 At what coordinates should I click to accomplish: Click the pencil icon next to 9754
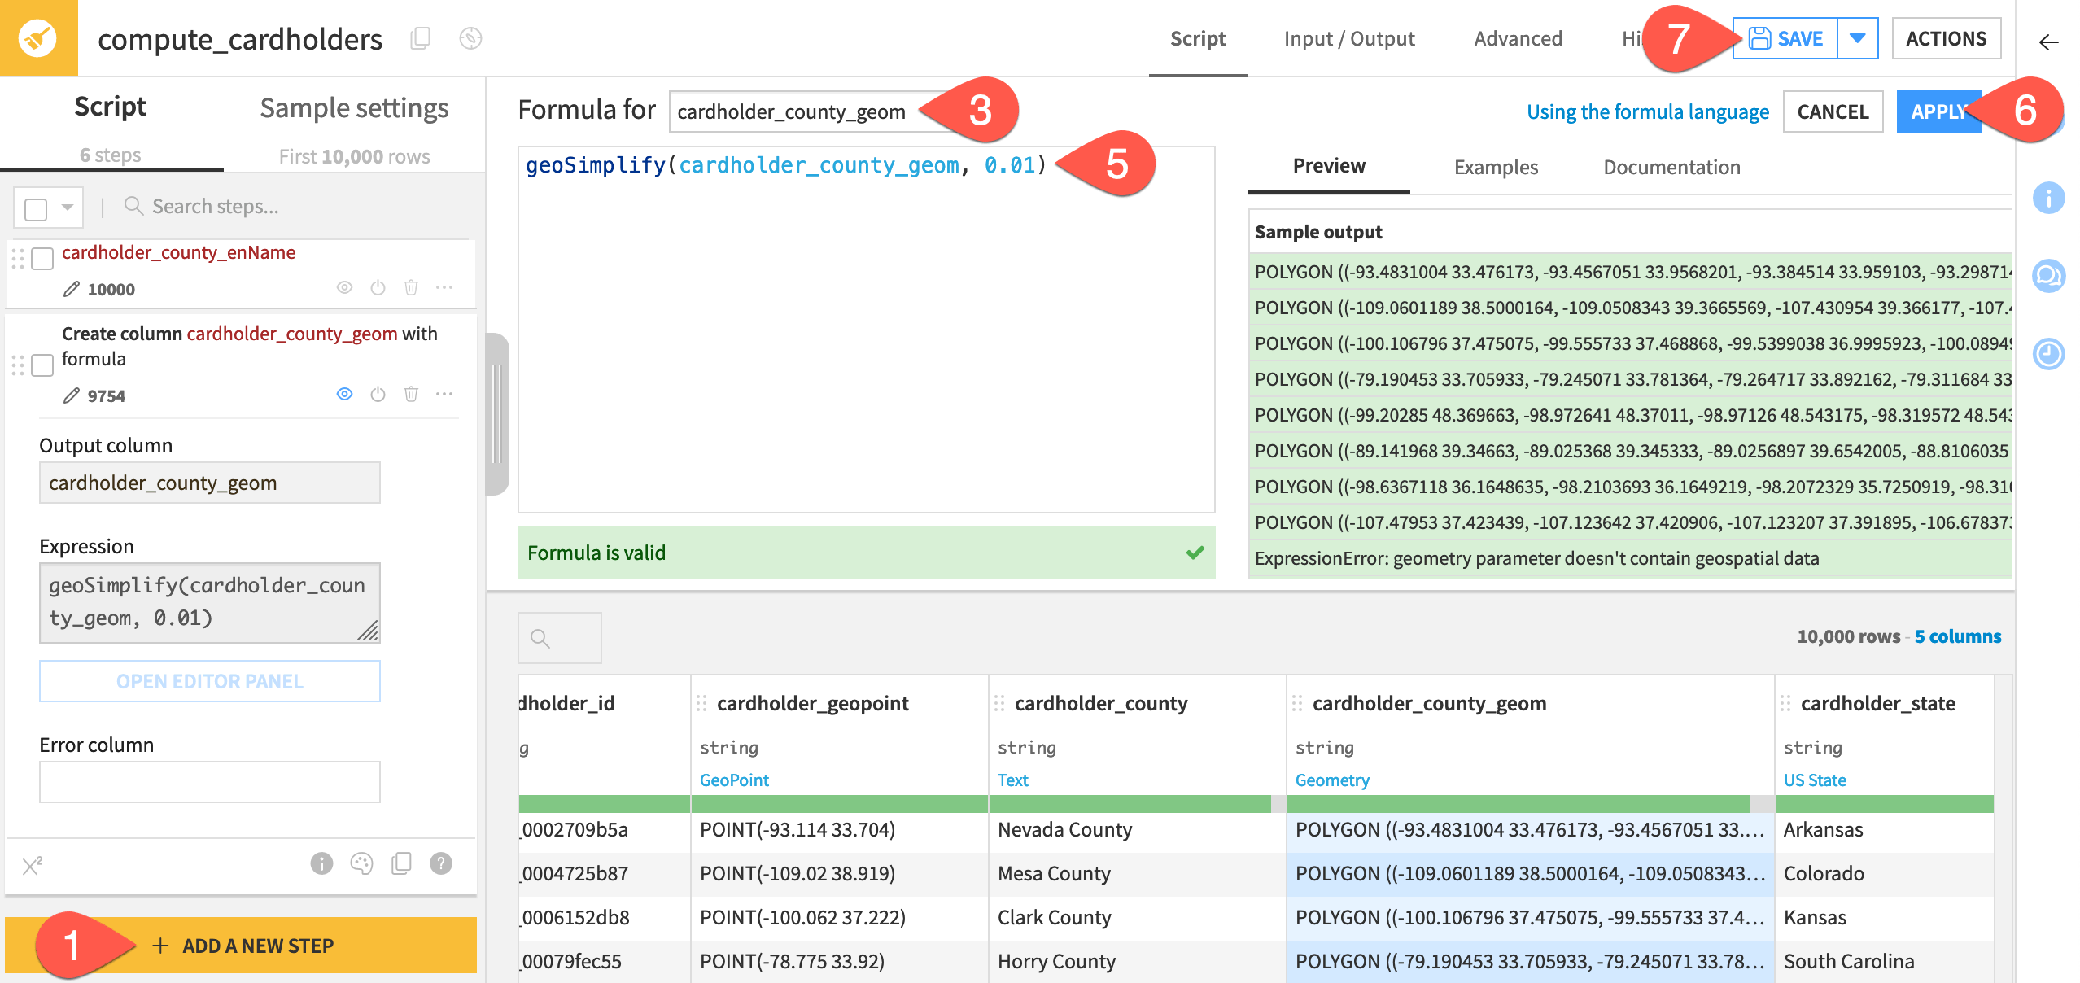[72, 395]
